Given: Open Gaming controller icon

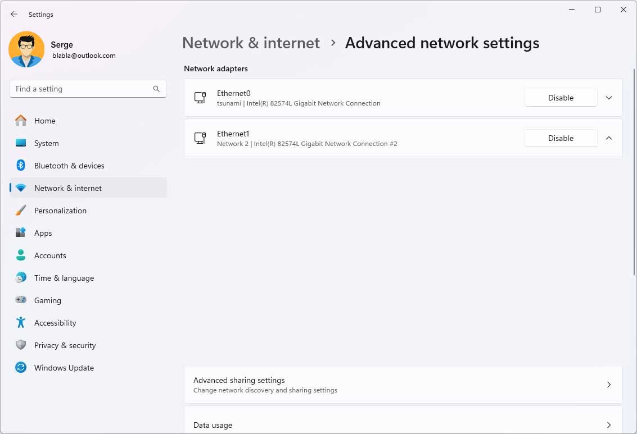Looking at the screenshot, I should tap(21, 300).
